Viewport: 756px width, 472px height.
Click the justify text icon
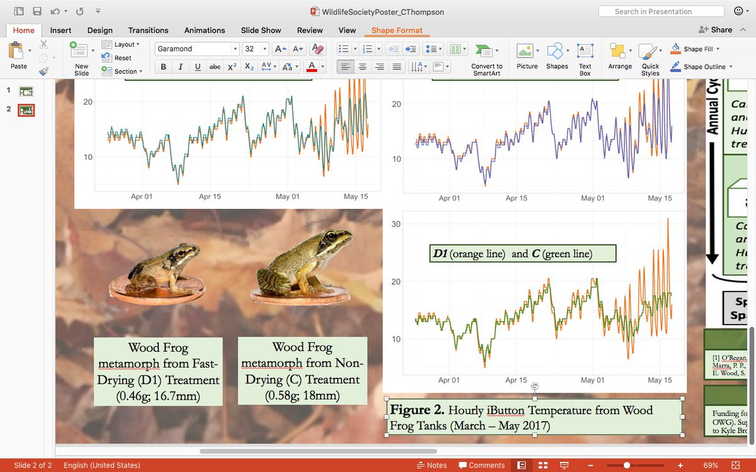[396, 67]
